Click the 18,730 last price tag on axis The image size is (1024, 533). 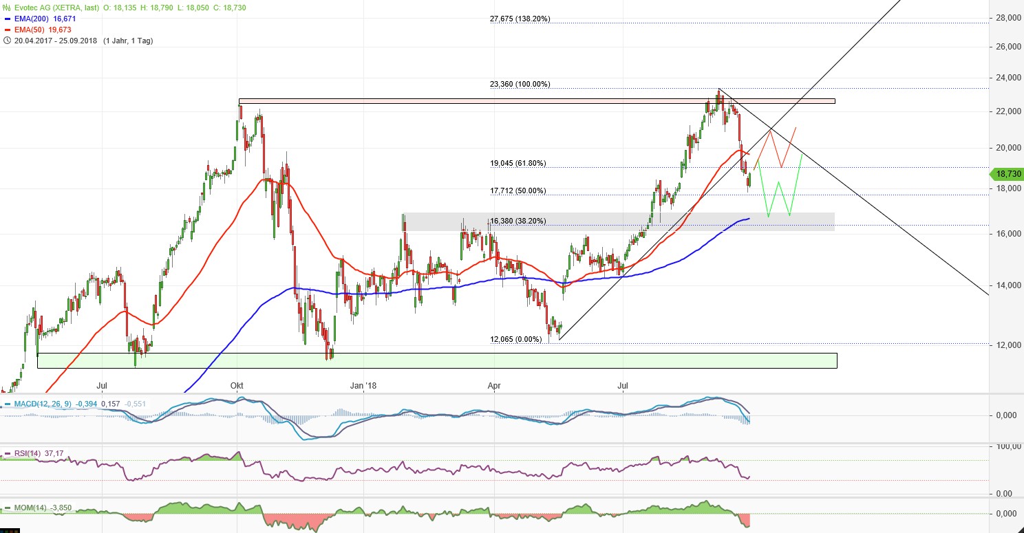(x=1007, y=174)
